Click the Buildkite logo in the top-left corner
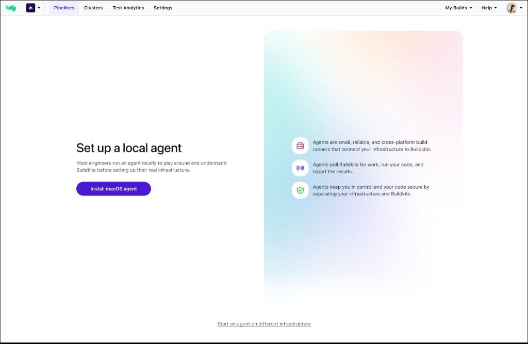 (11, 7)
